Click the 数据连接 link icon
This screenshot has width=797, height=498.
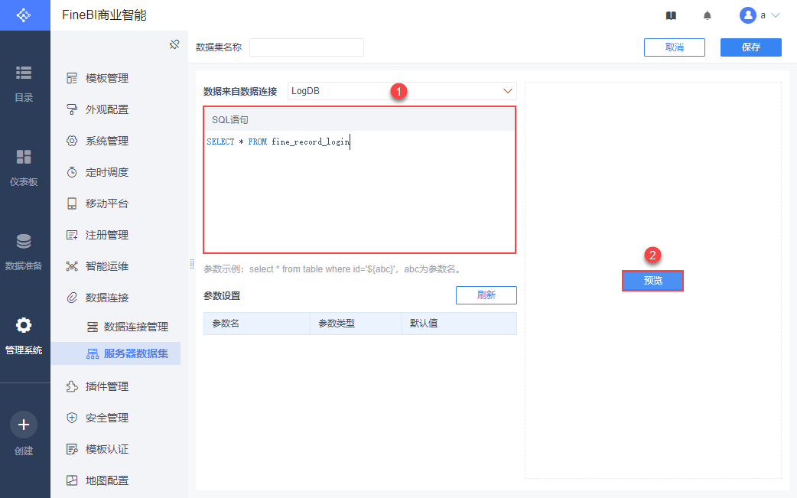click(x=72, y=298)
